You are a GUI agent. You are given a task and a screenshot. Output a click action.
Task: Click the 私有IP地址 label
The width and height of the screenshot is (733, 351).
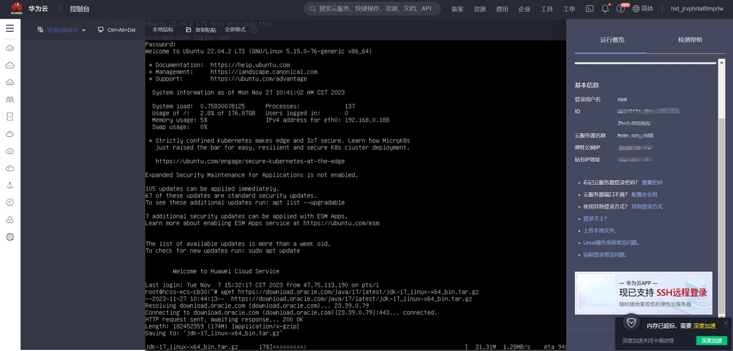pyautogui.click(x=587, y=159)
